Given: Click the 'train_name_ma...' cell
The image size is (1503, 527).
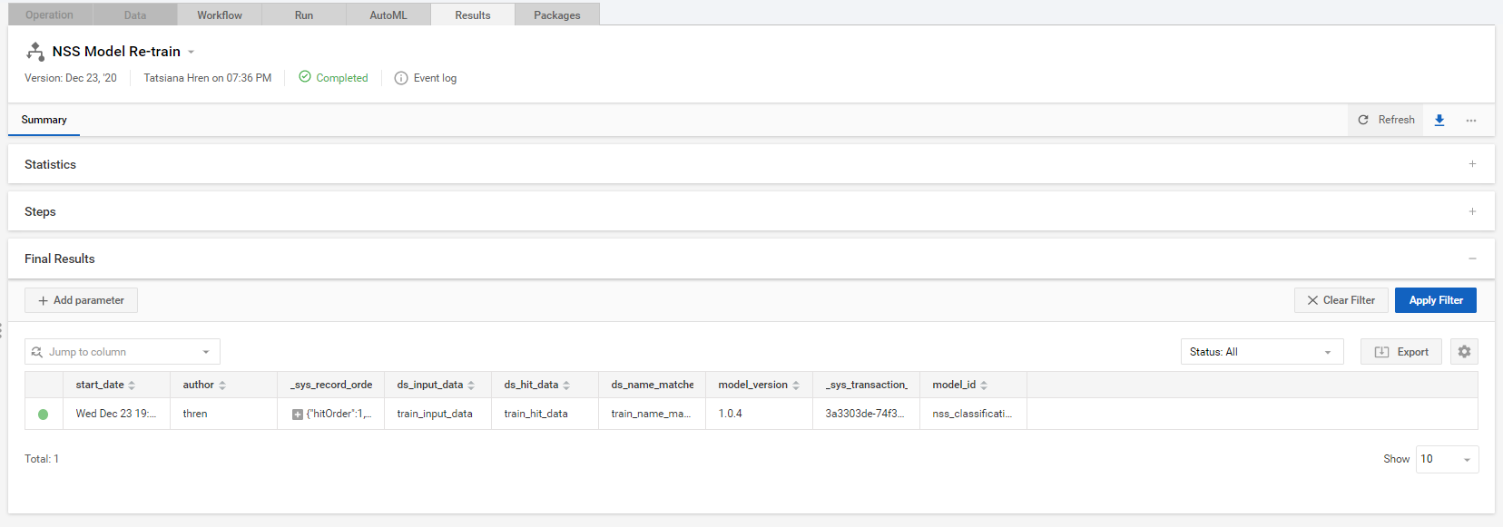Looking at the screenshot, I should click(x=652, y=414).
